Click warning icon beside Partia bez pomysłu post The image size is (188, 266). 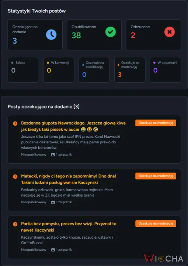(15, 224)
